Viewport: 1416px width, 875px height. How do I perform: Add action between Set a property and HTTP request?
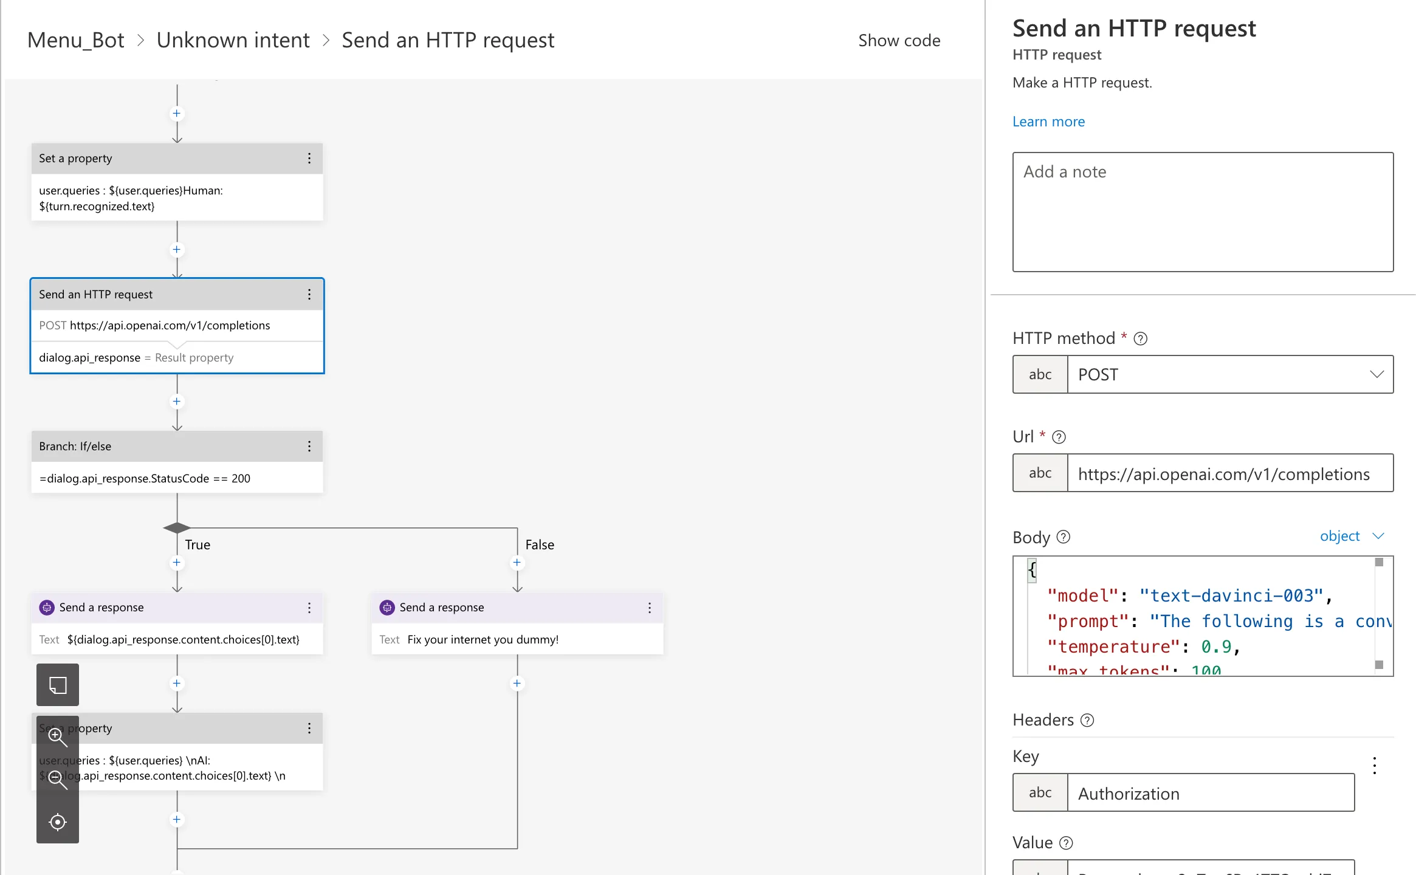pos(177,250)
